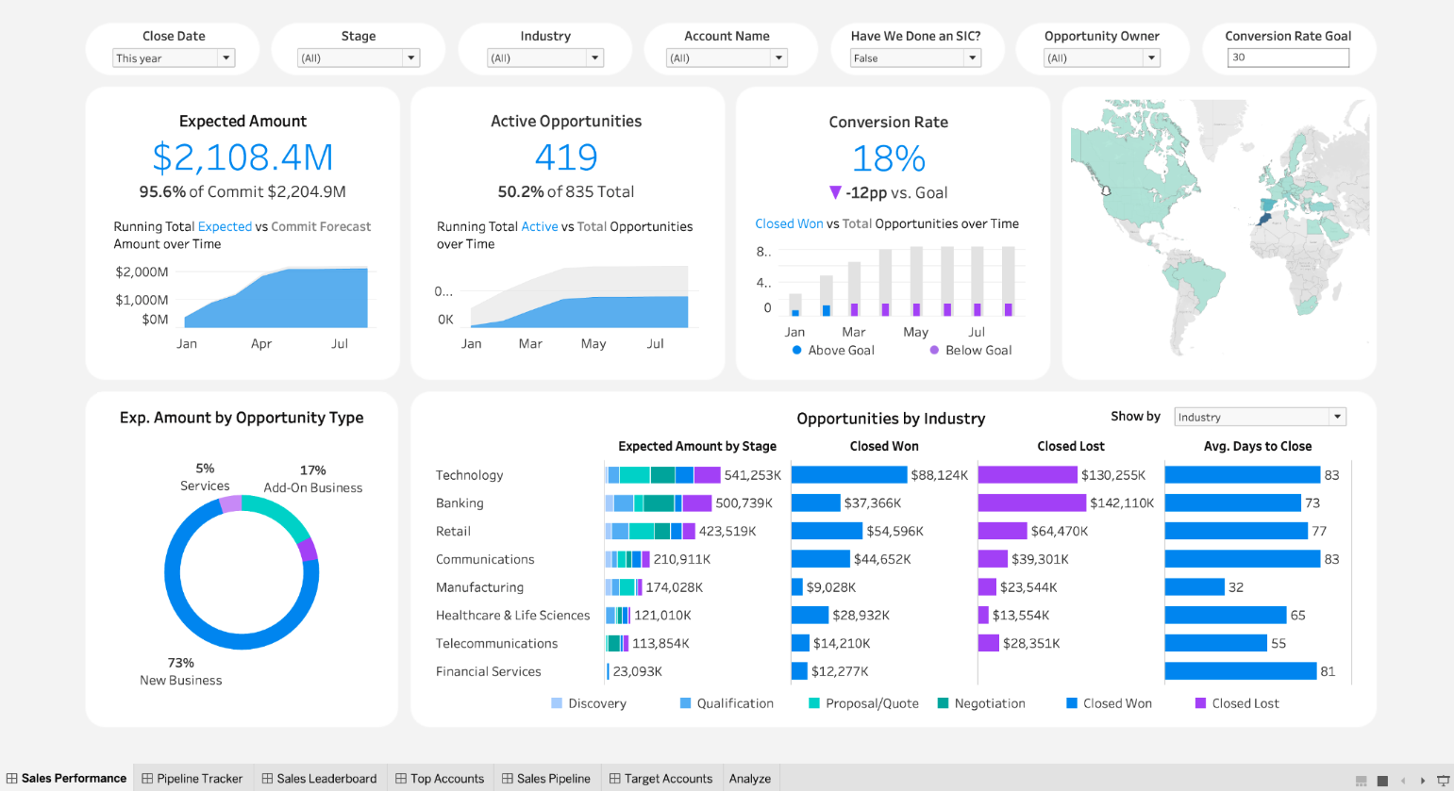Click the Above Goal blue legend dot
1454x791 pixels.
(x=797, y=350)
